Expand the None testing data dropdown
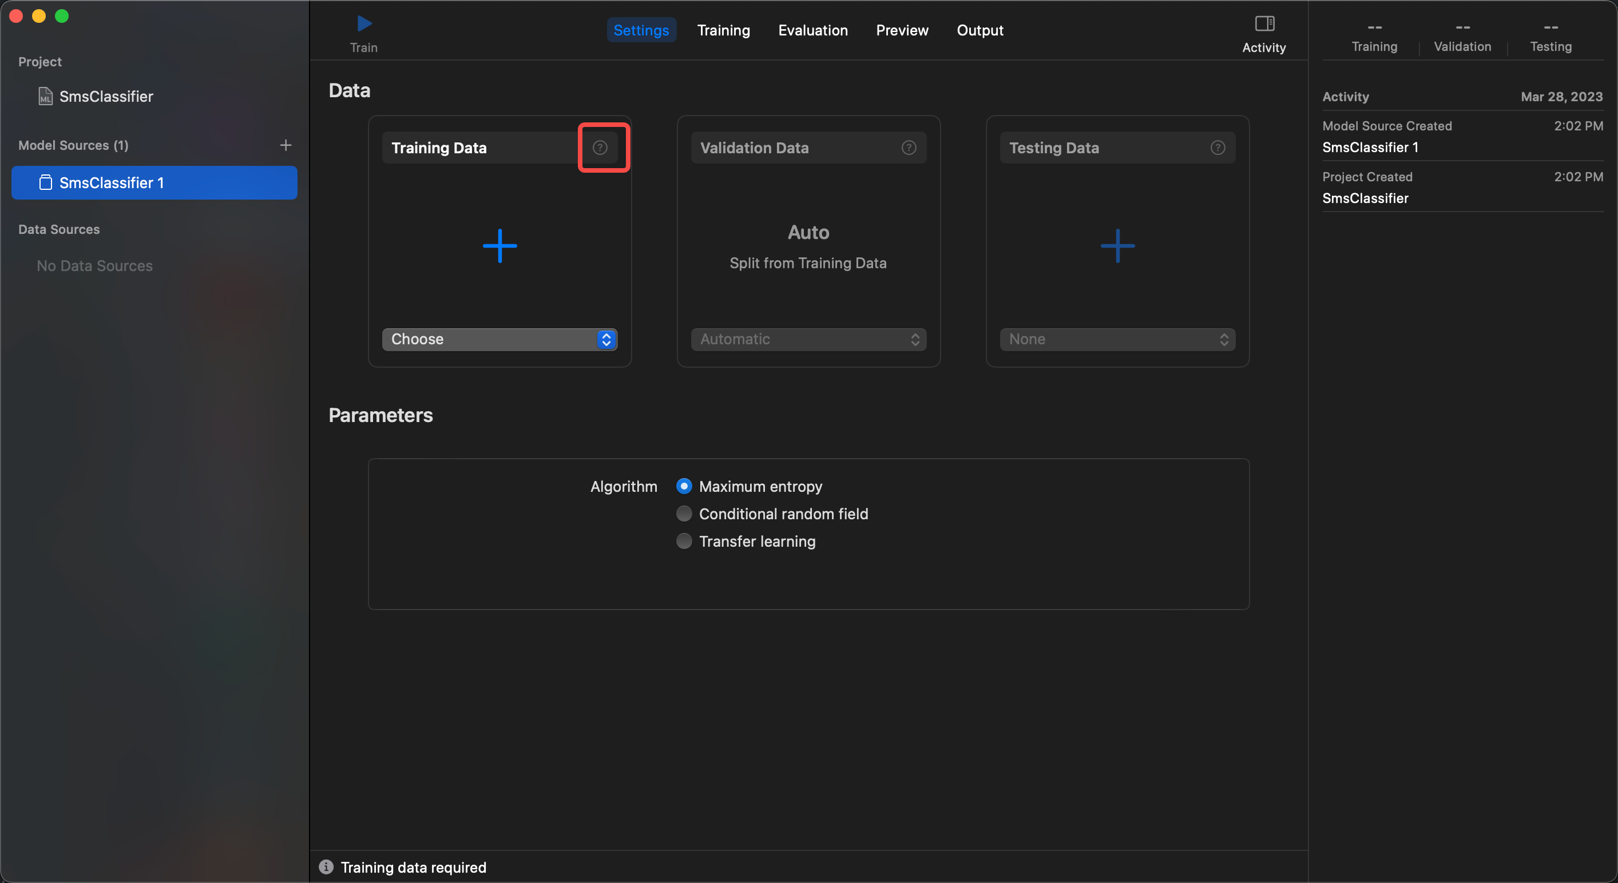Screen dimensions: 1618x883 [x=1117, y=339]
